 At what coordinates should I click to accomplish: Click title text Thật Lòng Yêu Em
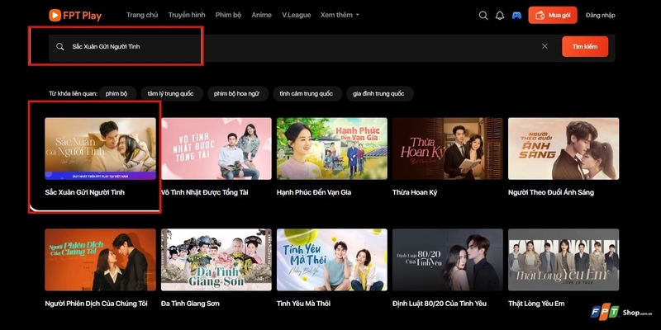point(536,304)
